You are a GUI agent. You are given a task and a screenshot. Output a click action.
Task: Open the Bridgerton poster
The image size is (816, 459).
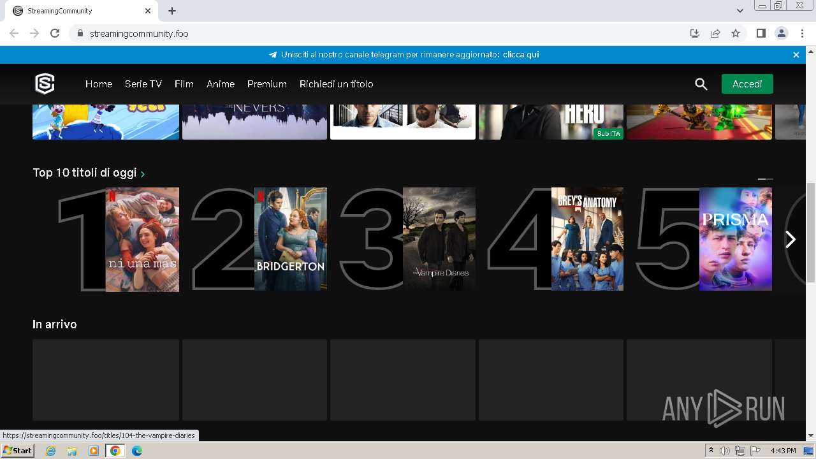coord(291,239)
